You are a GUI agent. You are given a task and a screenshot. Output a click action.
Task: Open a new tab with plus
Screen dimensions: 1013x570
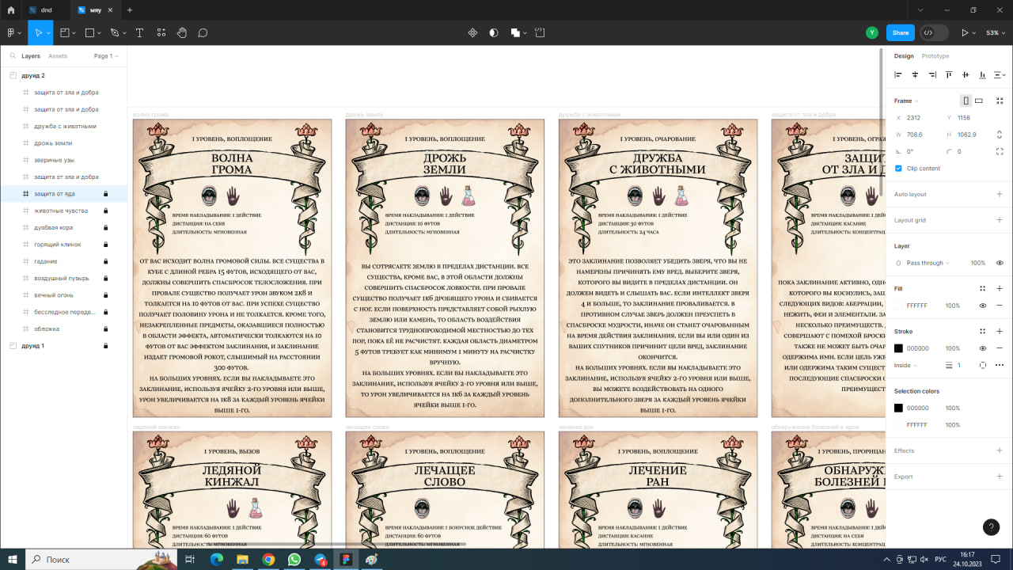[x=130, y=10]
